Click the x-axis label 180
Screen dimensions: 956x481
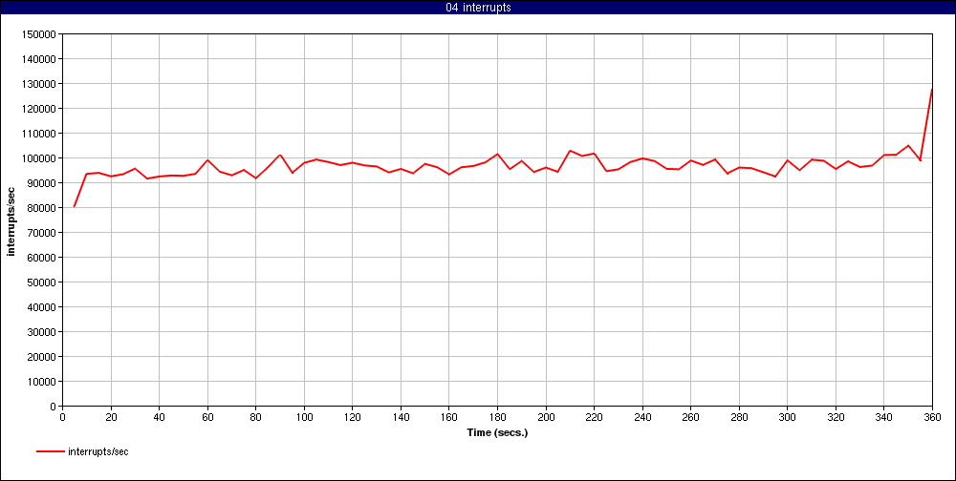[497, 417]
